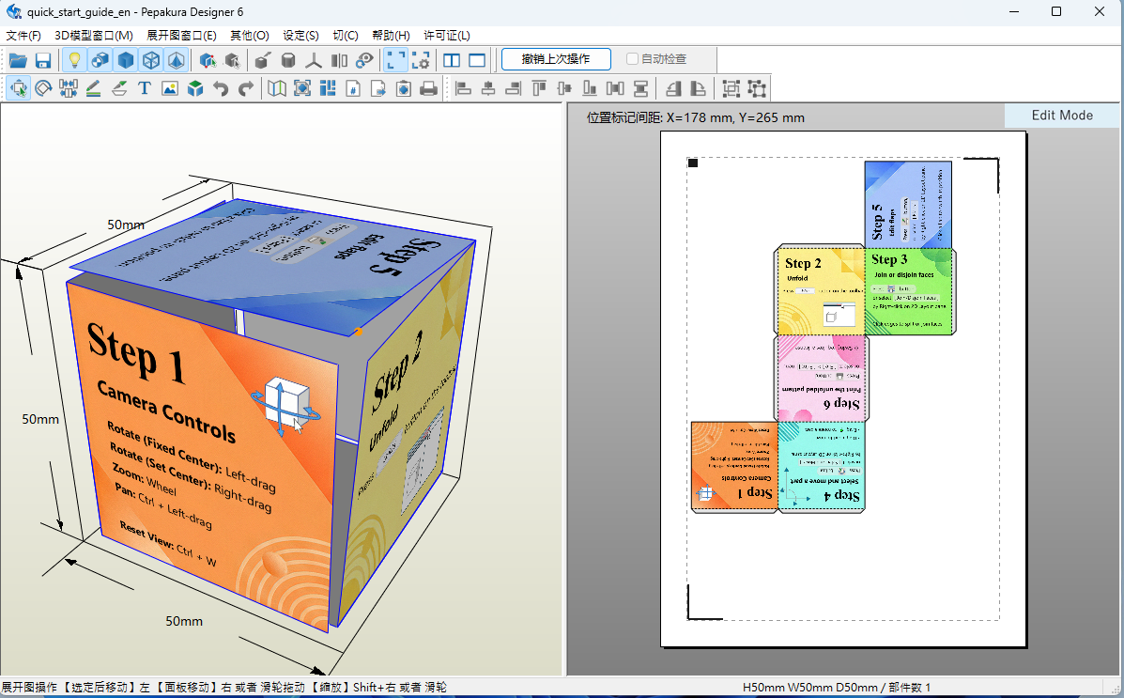Rotate part clockwise ninety degrees icon

point(698,88)
